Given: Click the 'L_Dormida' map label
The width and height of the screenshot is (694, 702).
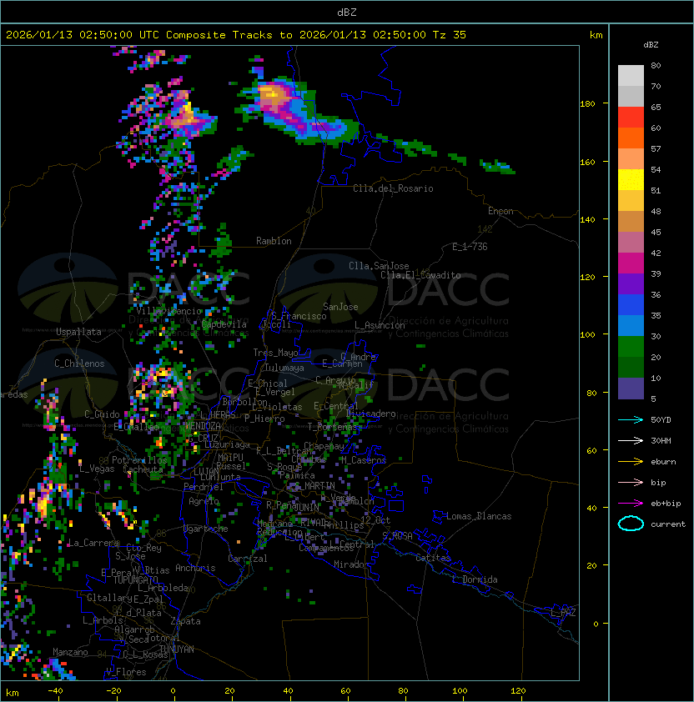Looking at the screenshot, I should click(x=475, y=579).
